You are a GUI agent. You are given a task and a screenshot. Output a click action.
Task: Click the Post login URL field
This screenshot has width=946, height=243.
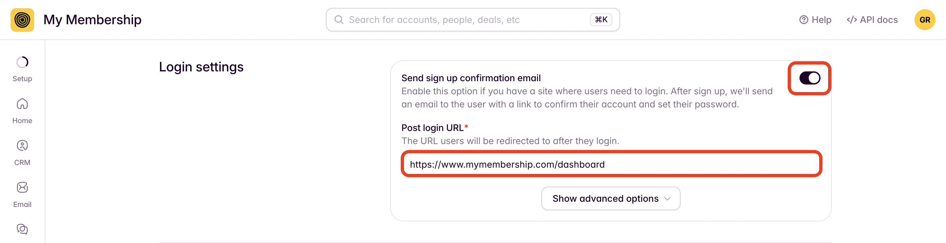tap(611, 164)
